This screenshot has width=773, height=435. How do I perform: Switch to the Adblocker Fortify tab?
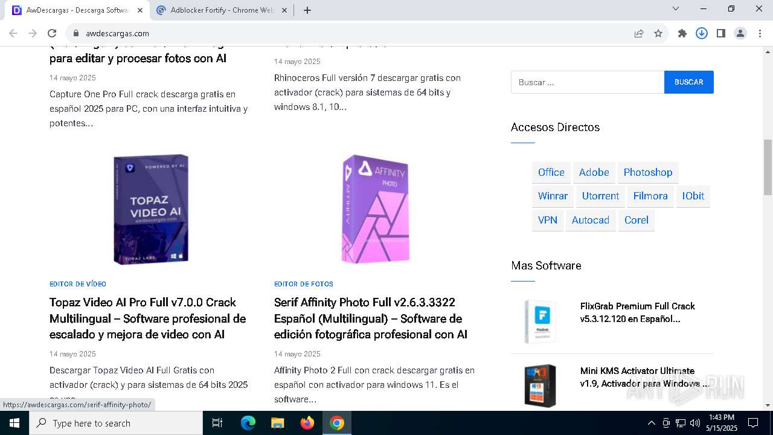222,10
